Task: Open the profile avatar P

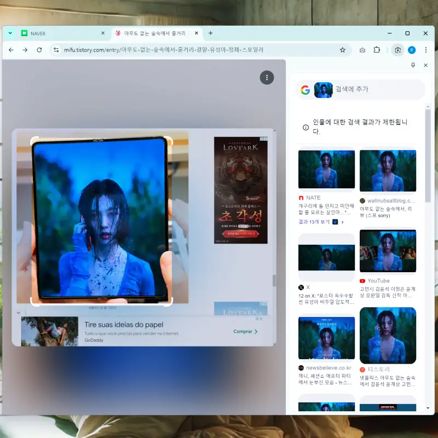Action: click(x=412, y=50)
